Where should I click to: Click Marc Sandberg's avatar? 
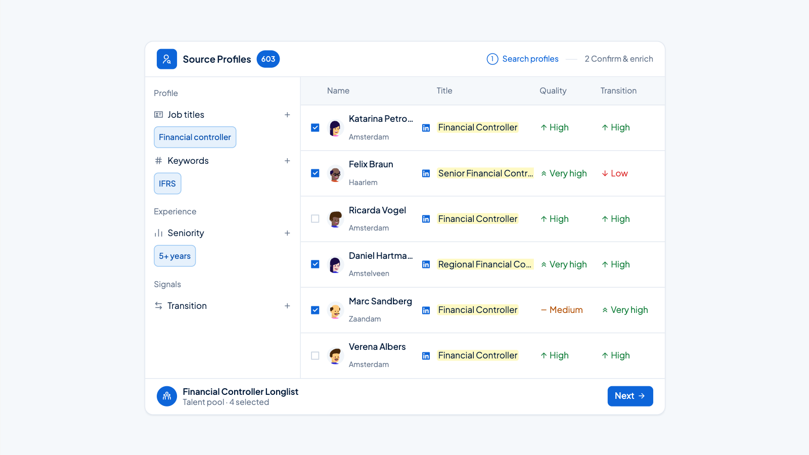click(x=335, y=310)
